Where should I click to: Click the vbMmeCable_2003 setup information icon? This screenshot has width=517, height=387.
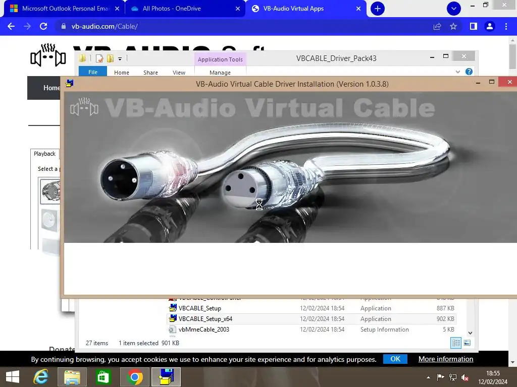(172, 330)
